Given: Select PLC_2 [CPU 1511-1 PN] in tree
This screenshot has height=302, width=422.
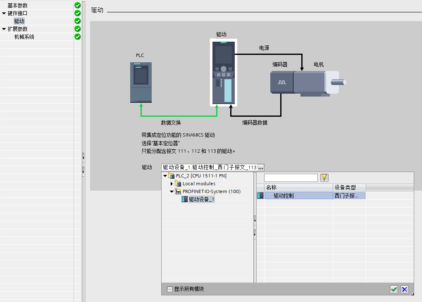Looking at the screenshot, I should pyautogui.click(x=201, y=176).
